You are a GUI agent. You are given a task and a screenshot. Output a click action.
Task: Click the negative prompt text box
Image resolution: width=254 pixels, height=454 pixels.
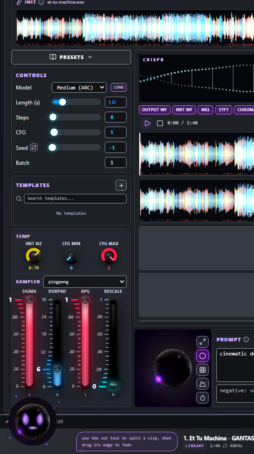point(235,394)
